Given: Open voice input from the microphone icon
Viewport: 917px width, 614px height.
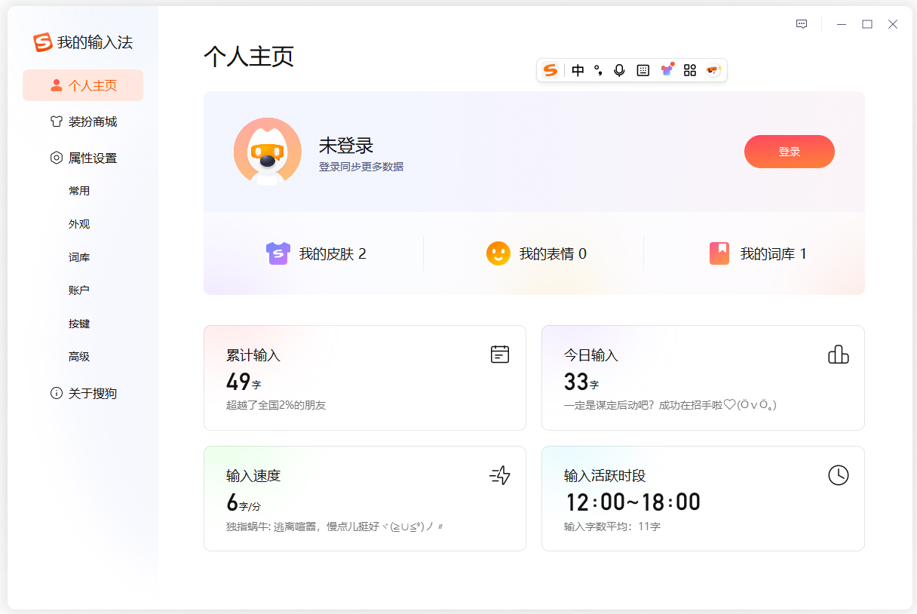Looking at the screenshot, I should tap(619, 70).
